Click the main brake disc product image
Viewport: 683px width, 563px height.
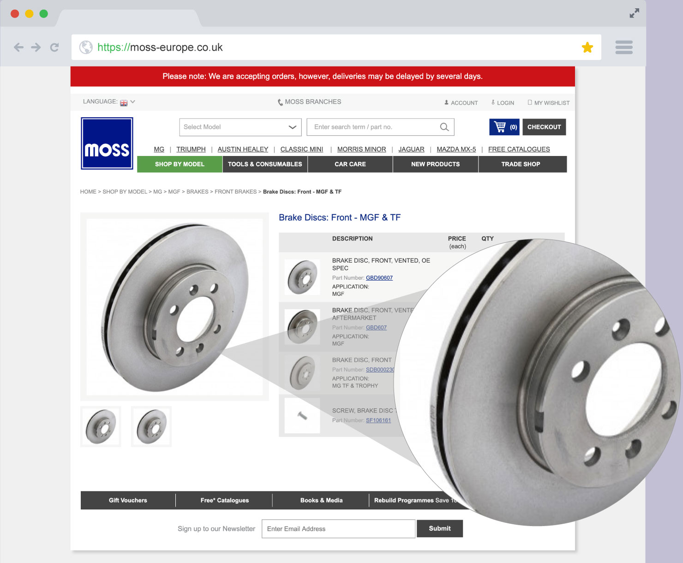click(174, 306)
